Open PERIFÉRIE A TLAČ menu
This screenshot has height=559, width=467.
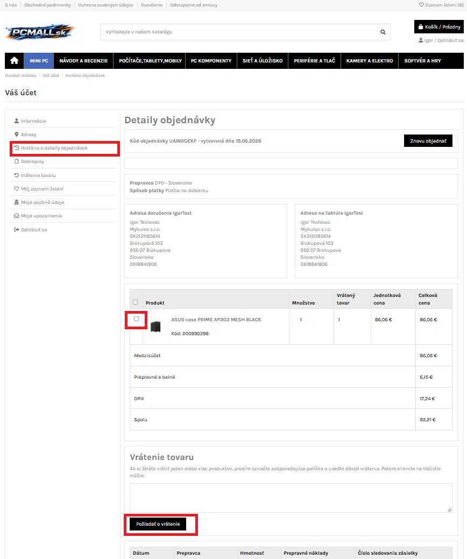[314, 61]
